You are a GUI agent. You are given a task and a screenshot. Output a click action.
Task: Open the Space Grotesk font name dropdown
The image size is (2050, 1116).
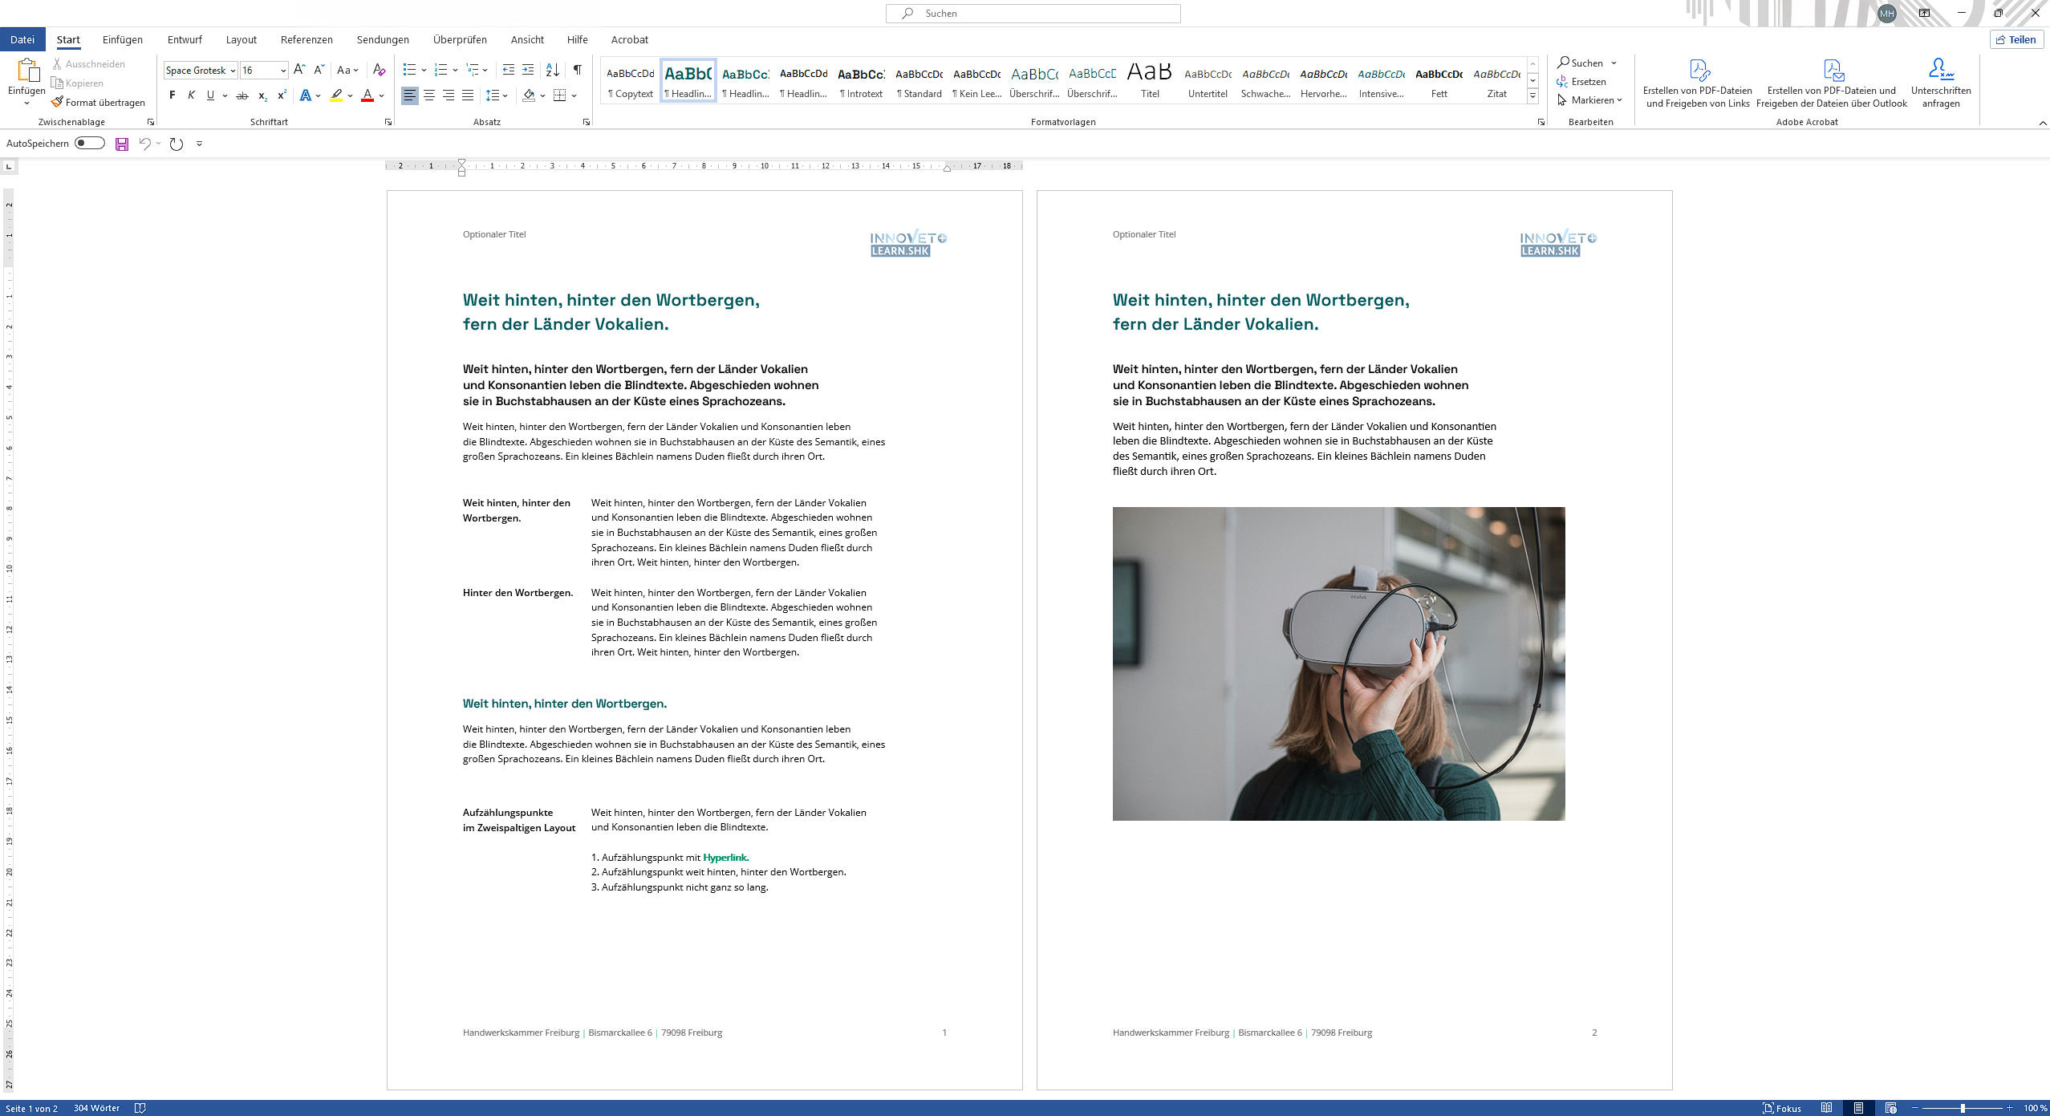tap(233, 71)
